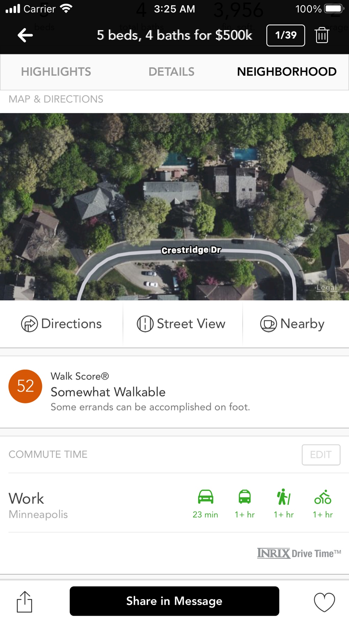Screen dimensions: 349x621
Task: Launch Street View of the home
Action: click(x=181, y=324)
